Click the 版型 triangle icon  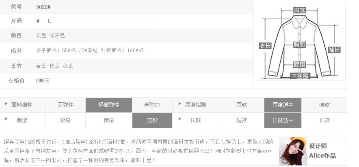pyautogui.click(x=6, y=119)
